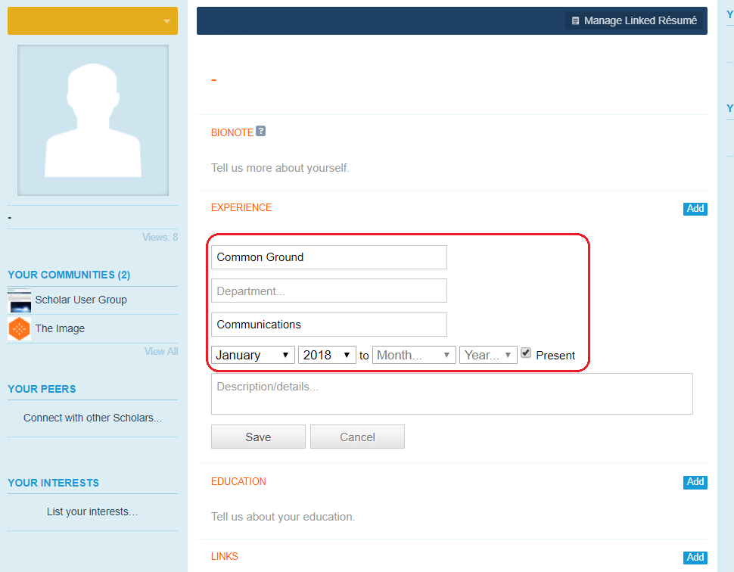The height and width of the screenshot is (572, 734).
Task: Click the Description/details text area
Action: [452, 393]
